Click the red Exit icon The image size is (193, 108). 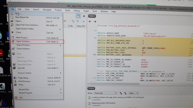tap(16, 97)
